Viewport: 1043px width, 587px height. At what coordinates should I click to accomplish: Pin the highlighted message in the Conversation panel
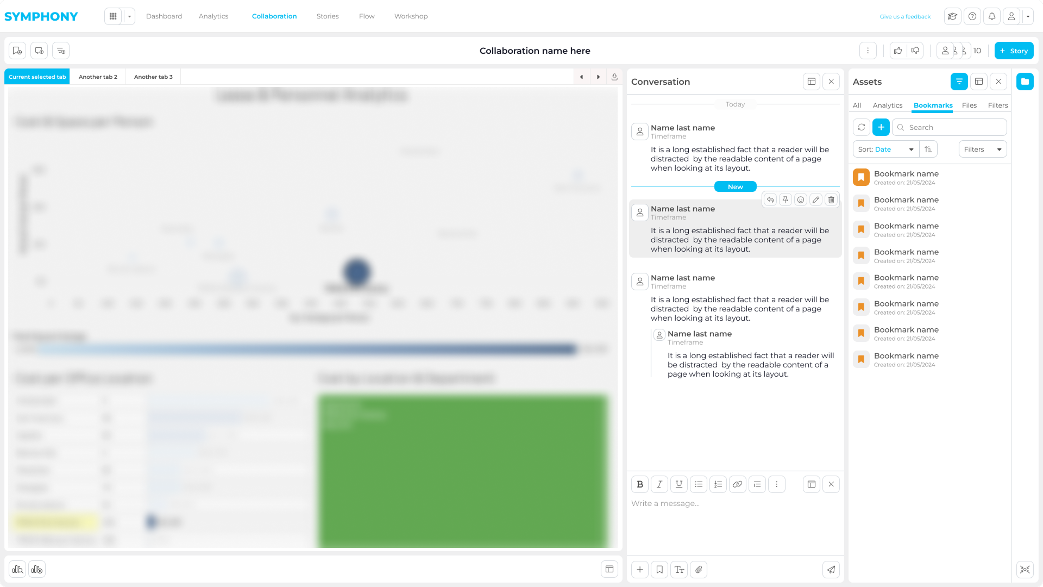click(785, 199)
